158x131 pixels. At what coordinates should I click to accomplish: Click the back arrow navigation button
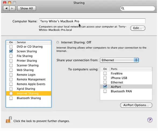click(6, 8)
